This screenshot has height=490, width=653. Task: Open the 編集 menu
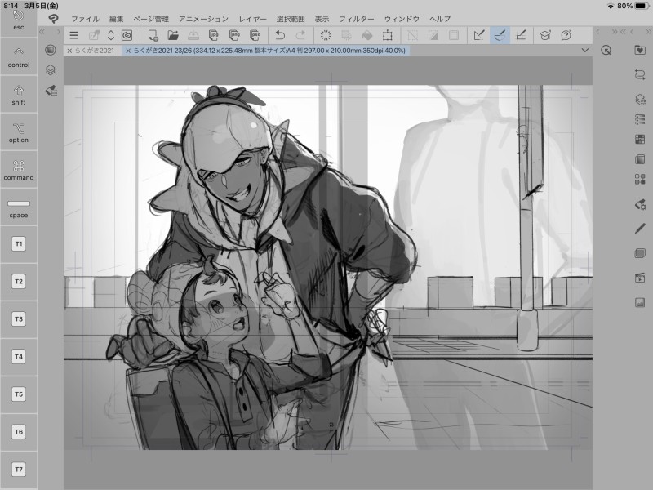pyautogui.click(x=116, y=19)
